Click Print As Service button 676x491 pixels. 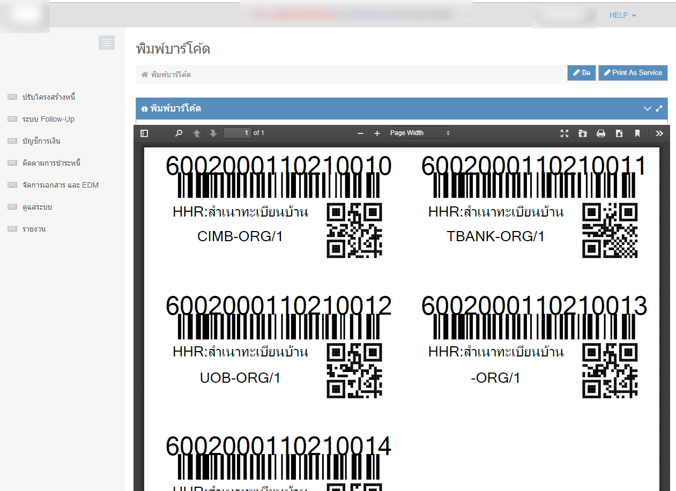[x=633, y=73]
